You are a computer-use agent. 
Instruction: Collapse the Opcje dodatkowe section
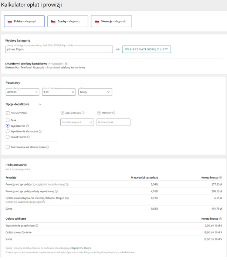click(40, 104)
